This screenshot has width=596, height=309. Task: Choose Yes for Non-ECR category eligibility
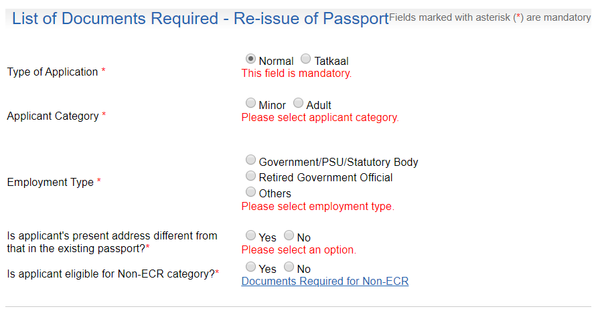(250, 267)
